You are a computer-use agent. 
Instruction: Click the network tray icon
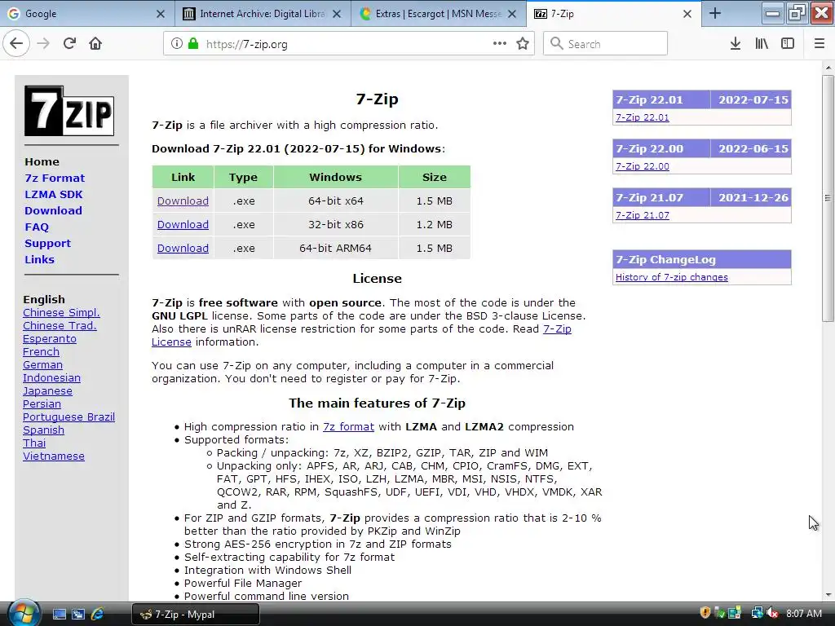(x=757, y=613)
